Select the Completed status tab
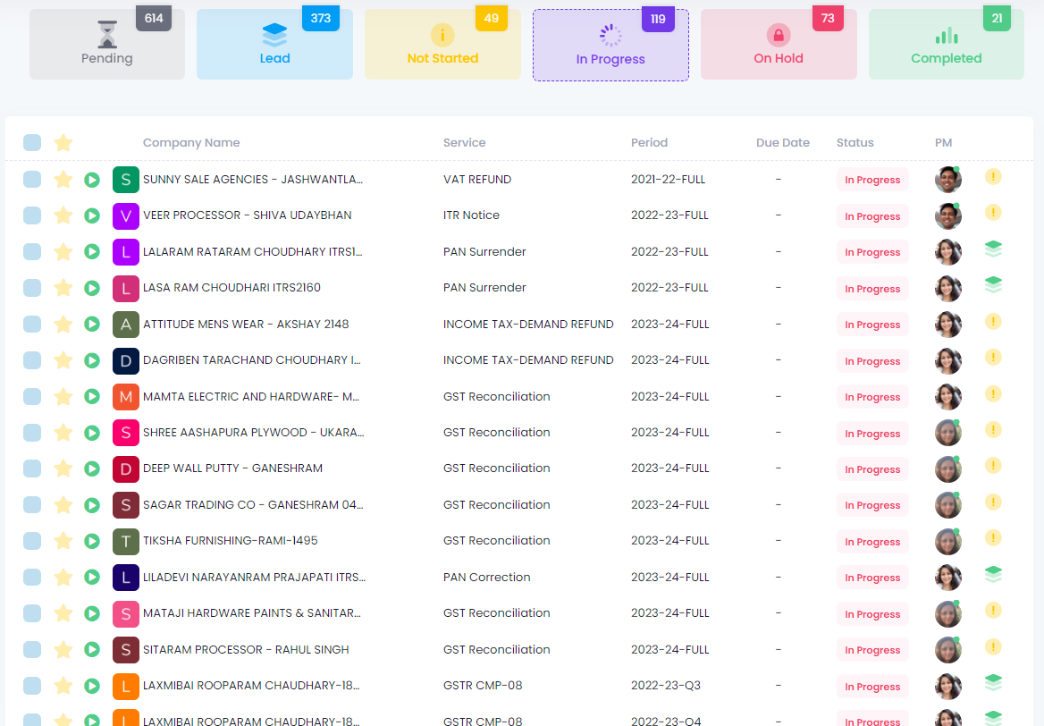Image resolution: width=1044 pixels, height=726 pixels. pos(946,45)
